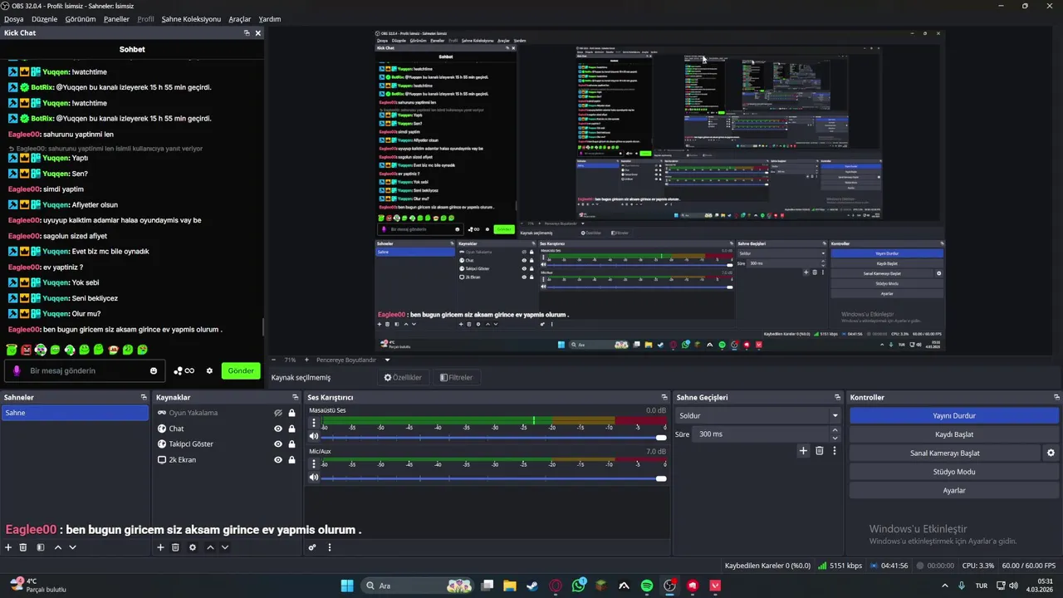1063x598 pixels.
Task: Pop out the Kick Chat dock
Action: point(247,33)
